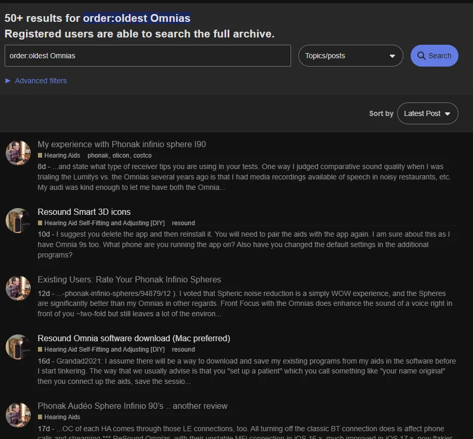Select the costco tag
Image resolution: width=473 pixels, height=439 pixels.
[142, 156]
